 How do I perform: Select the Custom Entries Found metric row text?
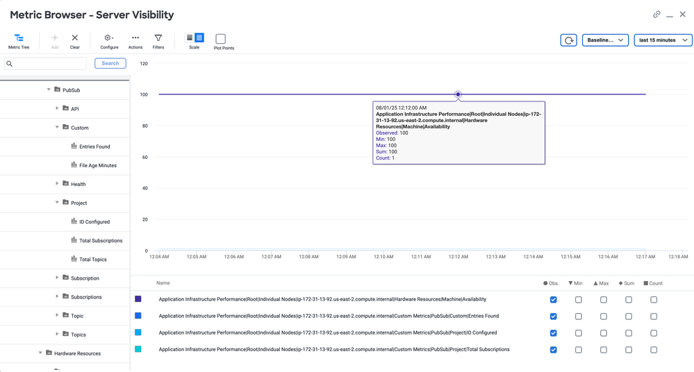(x=329, y=316)
